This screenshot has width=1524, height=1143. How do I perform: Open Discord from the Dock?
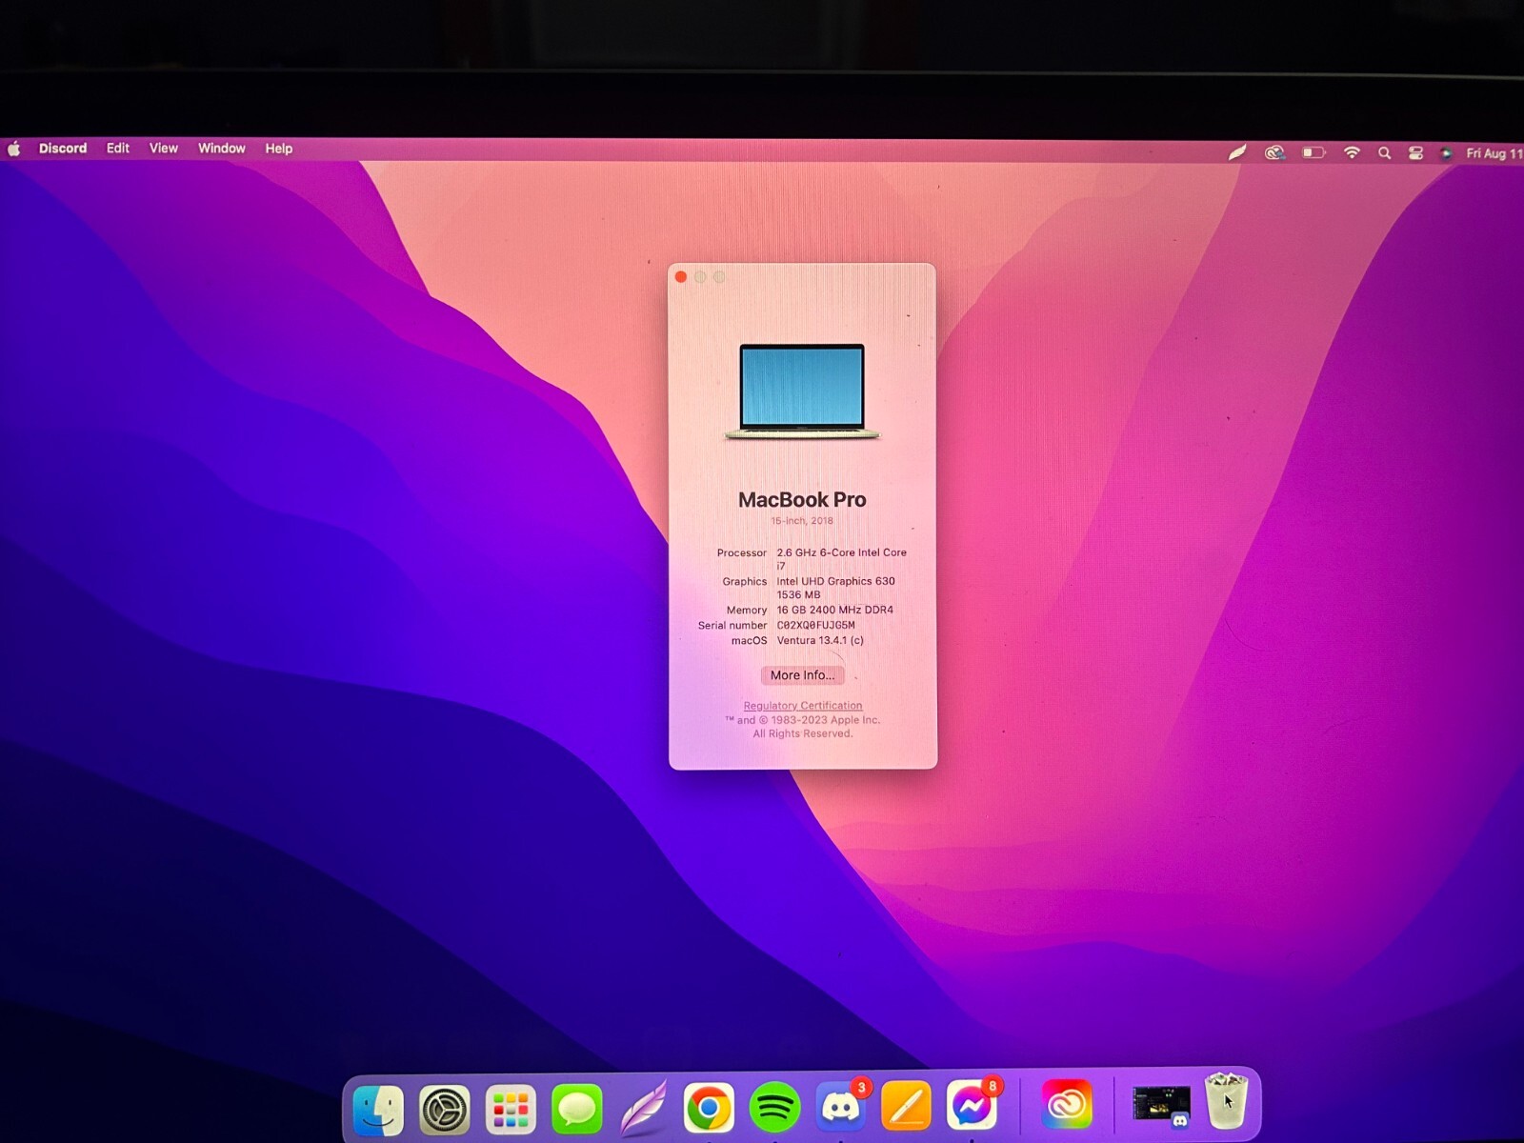click(840, 1107)
